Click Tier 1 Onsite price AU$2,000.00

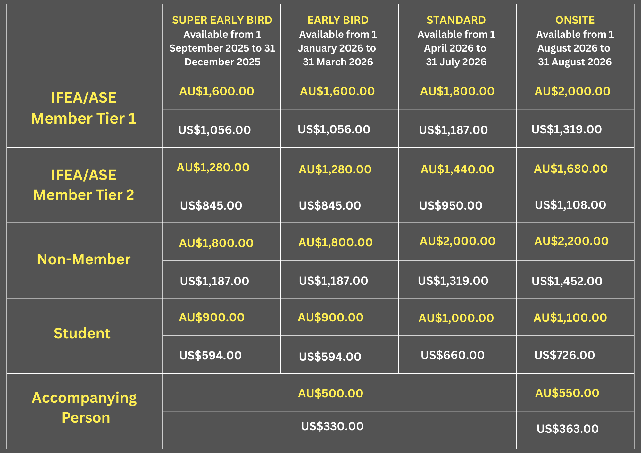[x=572, y=91]
